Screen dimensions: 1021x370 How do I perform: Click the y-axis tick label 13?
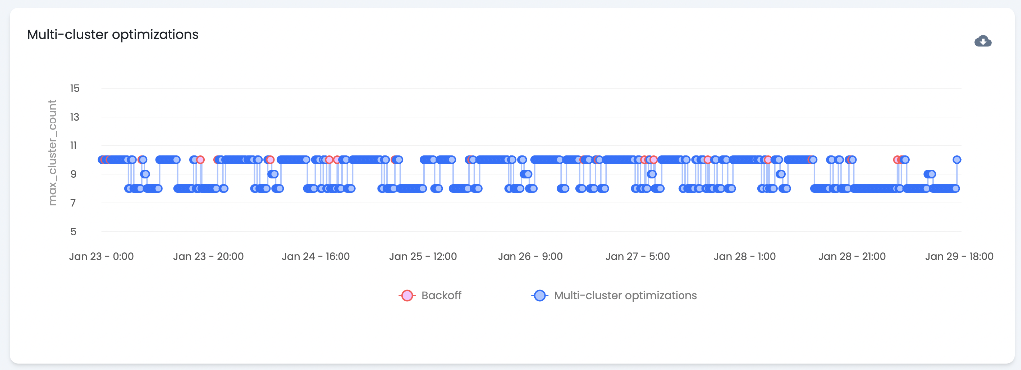tap(75, 117)
